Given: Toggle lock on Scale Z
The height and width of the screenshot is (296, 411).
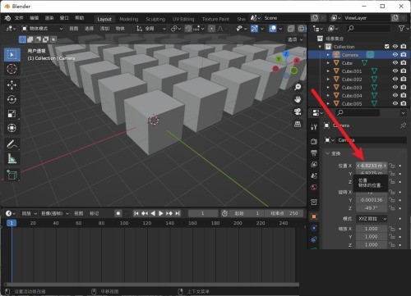Looking at the screenshot, I should pos(392,245).
